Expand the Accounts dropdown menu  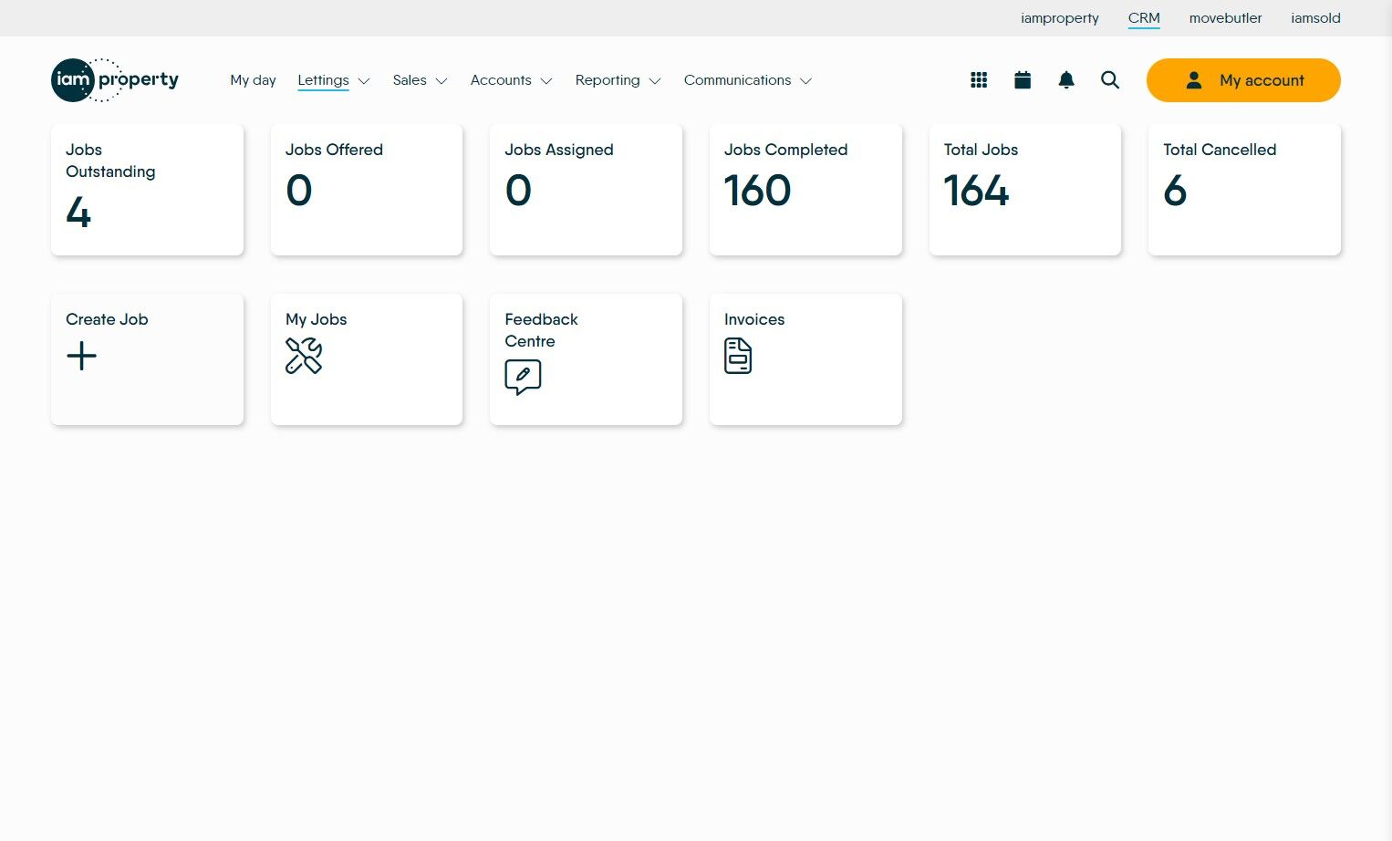point(512,80)
